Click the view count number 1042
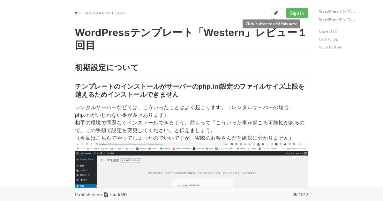Viewport: 383px width, 201px height. click(x=303, y=195)
